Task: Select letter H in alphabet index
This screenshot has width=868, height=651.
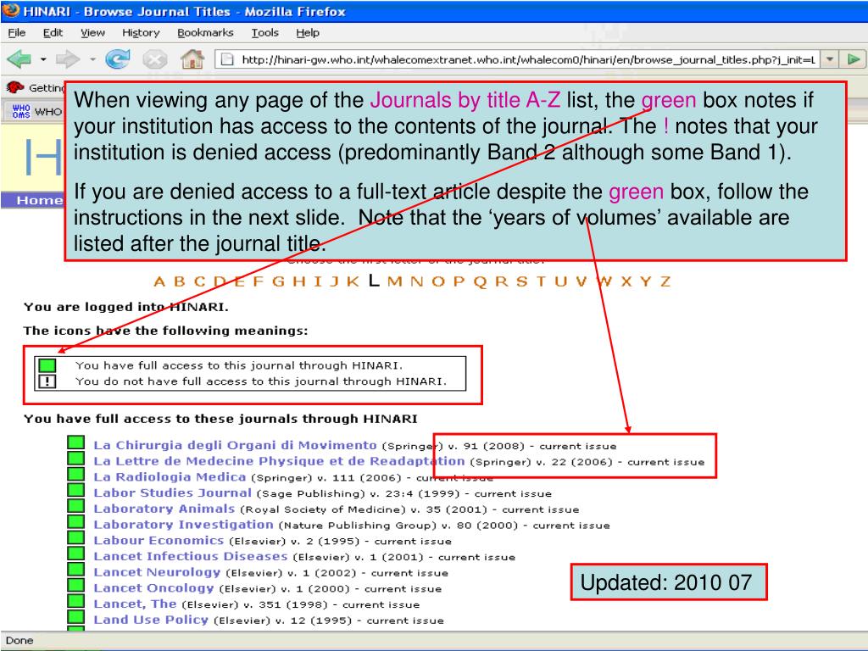Action: pos(299,281)
